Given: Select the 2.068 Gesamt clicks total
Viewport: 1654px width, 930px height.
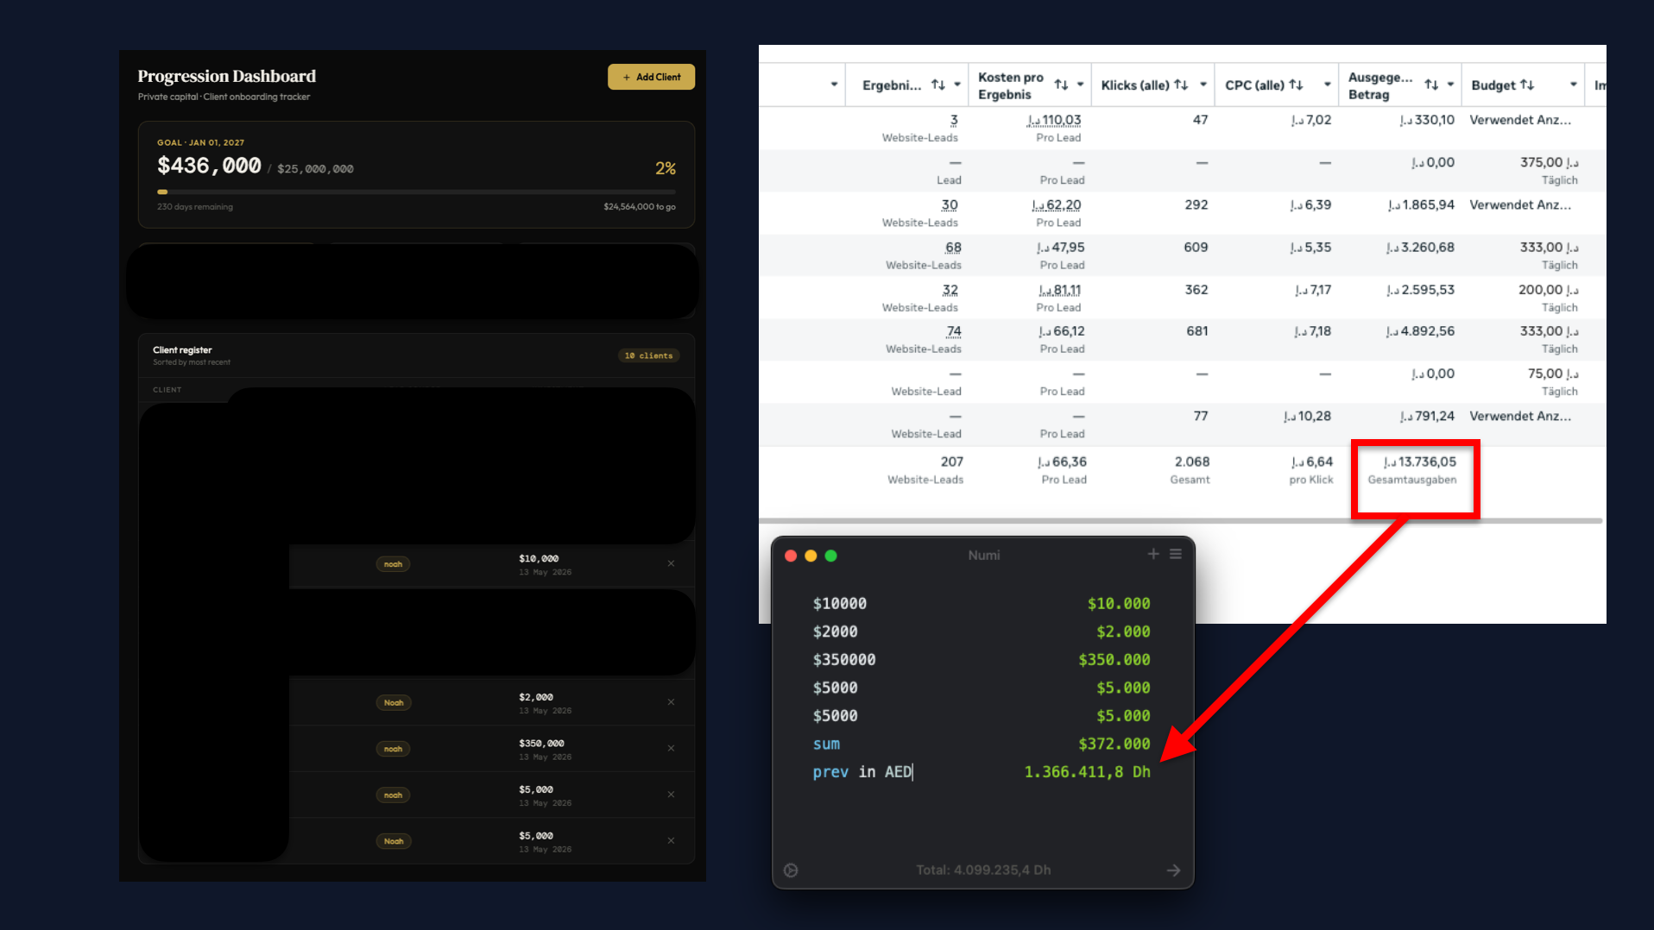Looking at the screenshot, I should [1191, 462].
